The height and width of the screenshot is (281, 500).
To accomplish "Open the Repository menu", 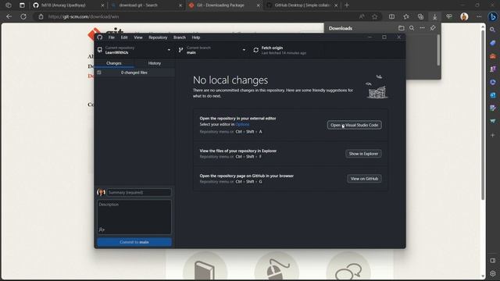I will click(158, 37).
